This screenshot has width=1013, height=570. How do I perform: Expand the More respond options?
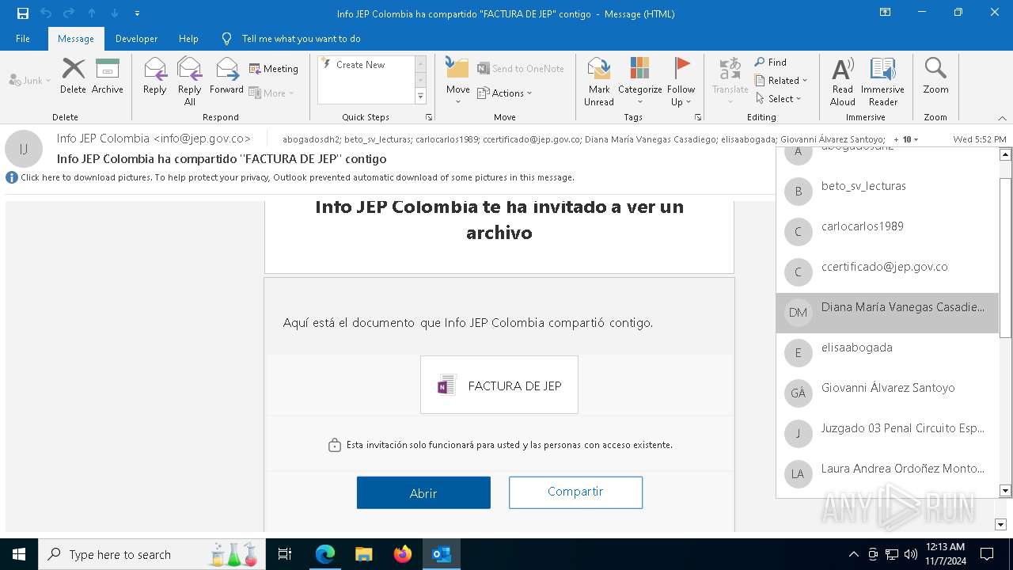[x=271, y=93]
